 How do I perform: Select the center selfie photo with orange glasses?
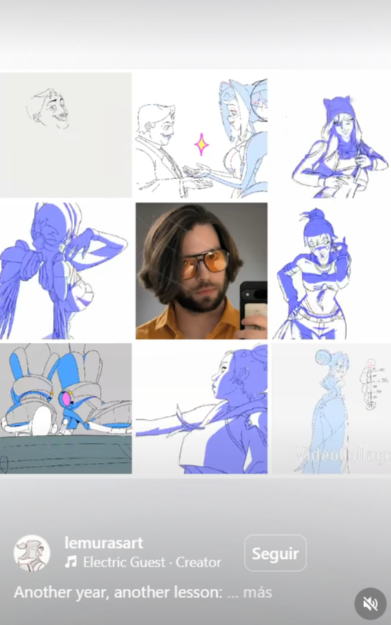202,271
